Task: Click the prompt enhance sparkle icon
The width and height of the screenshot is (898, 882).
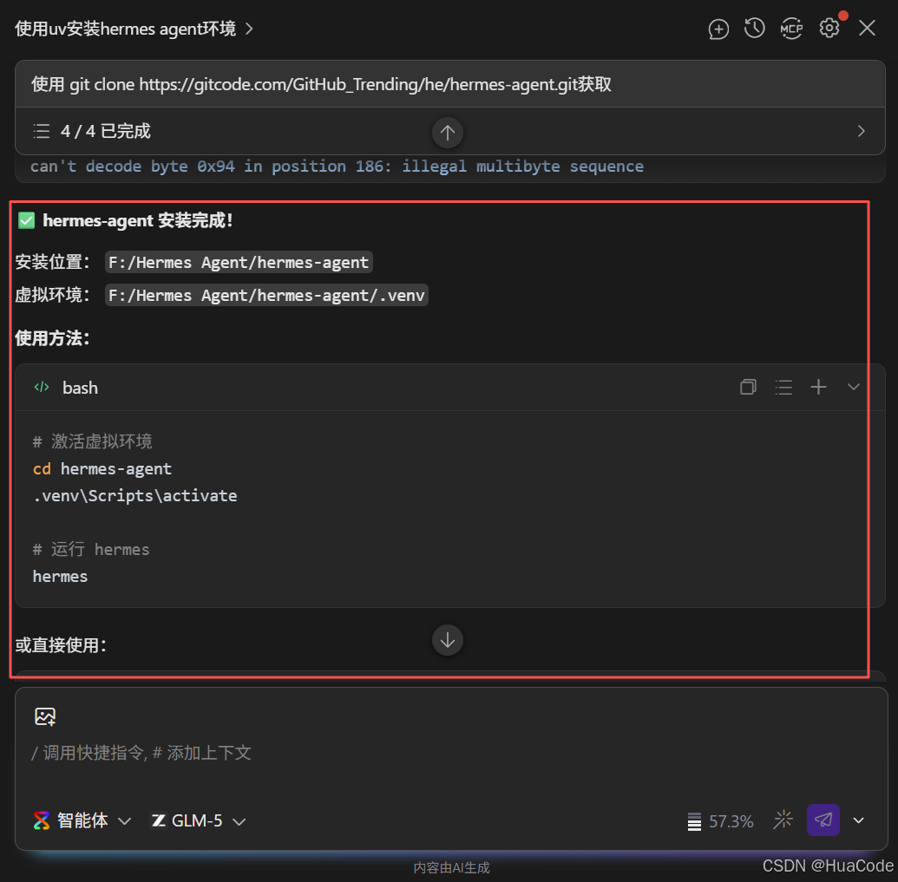Action: [x=783, y=820]
